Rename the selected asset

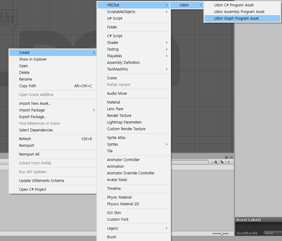(x=53, y=79)
